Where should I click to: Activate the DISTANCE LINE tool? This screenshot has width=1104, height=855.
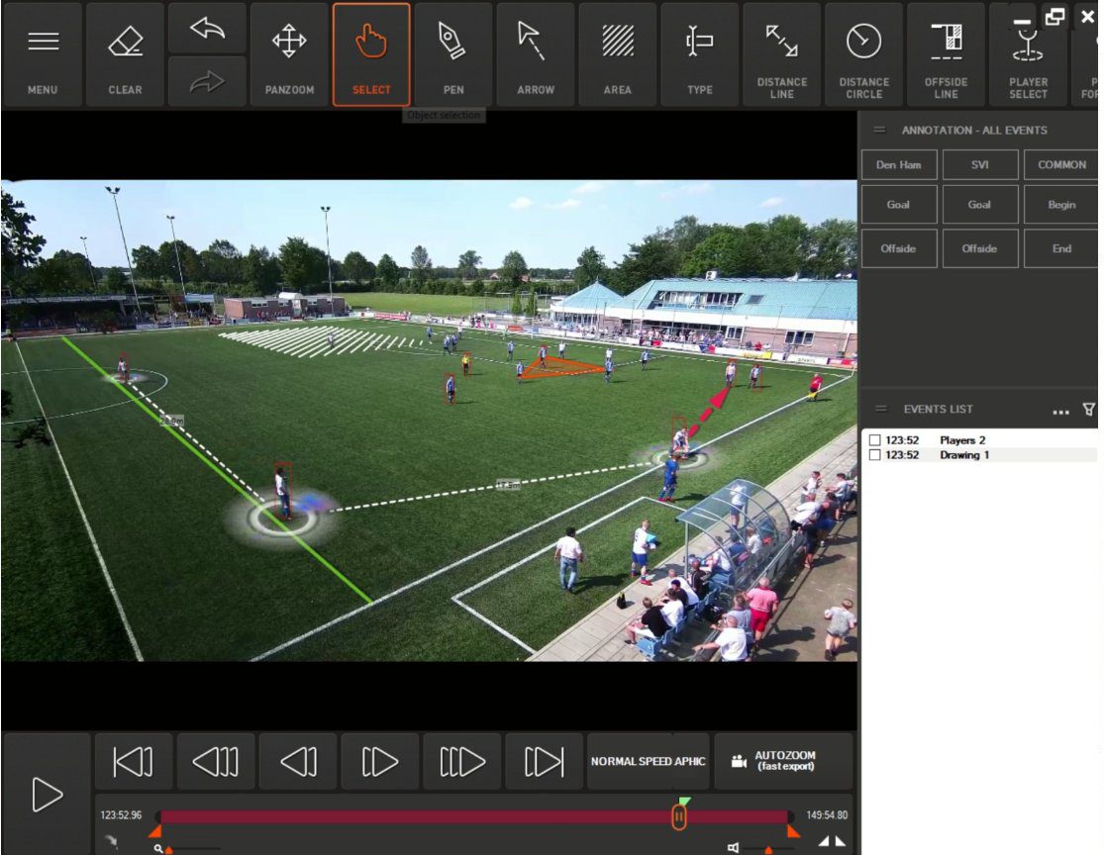pyautogui.click(x=781, y=54)
